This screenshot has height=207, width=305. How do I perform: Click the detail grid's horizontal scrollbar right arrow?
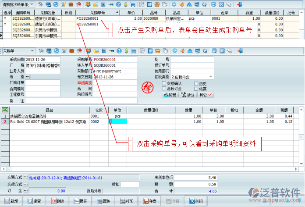296,169
